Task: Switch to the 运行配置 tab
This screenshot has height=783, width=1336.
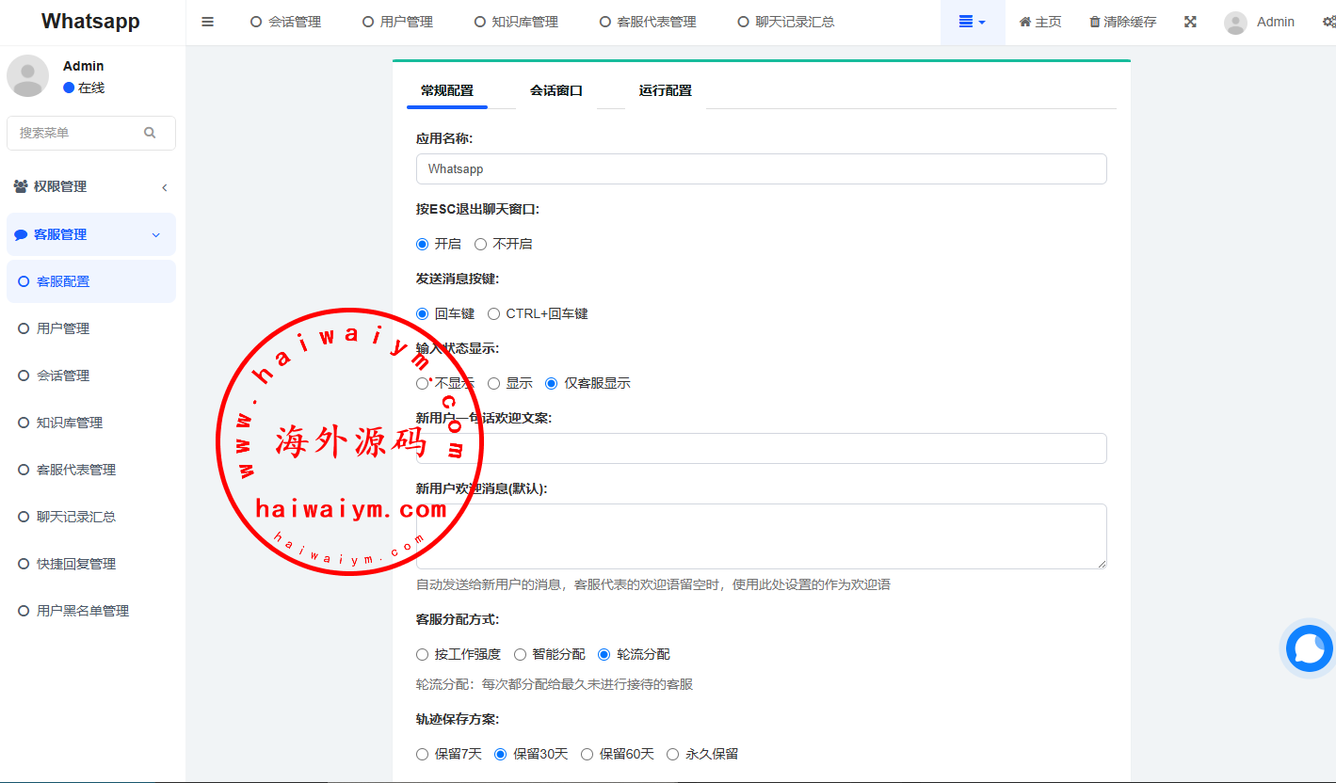Action: 666,90
